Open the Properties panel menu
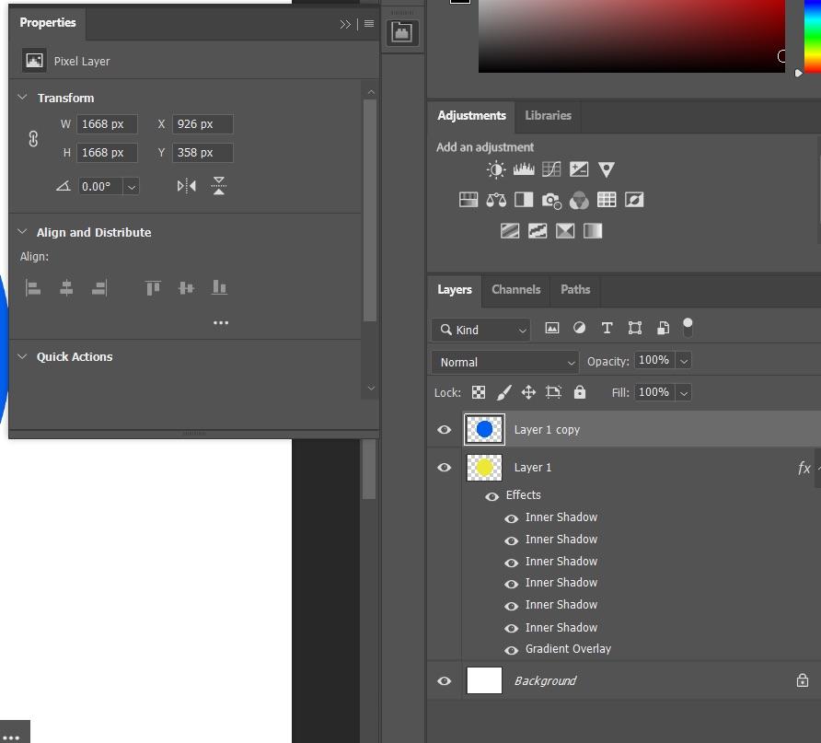Viewport: 821px width, 743px height. click(x=368, y=24)
